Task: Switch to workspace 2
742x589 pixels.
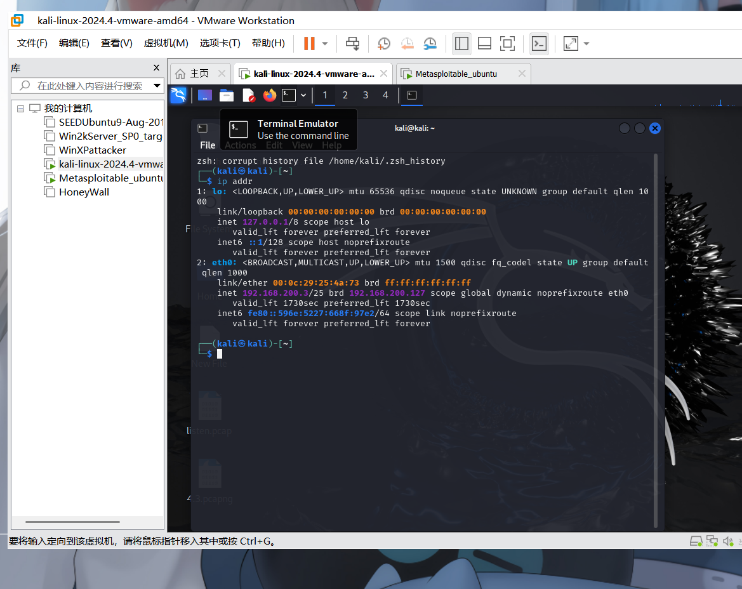Action: (345, 95)
